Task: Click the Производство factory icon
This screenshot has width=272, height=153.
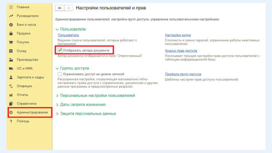Action: 11,60
